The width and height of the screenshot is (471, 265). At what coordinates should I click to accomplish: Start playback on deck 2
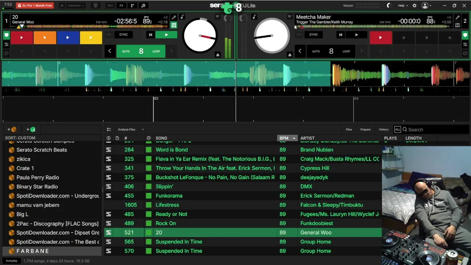[x=356, y=35]
